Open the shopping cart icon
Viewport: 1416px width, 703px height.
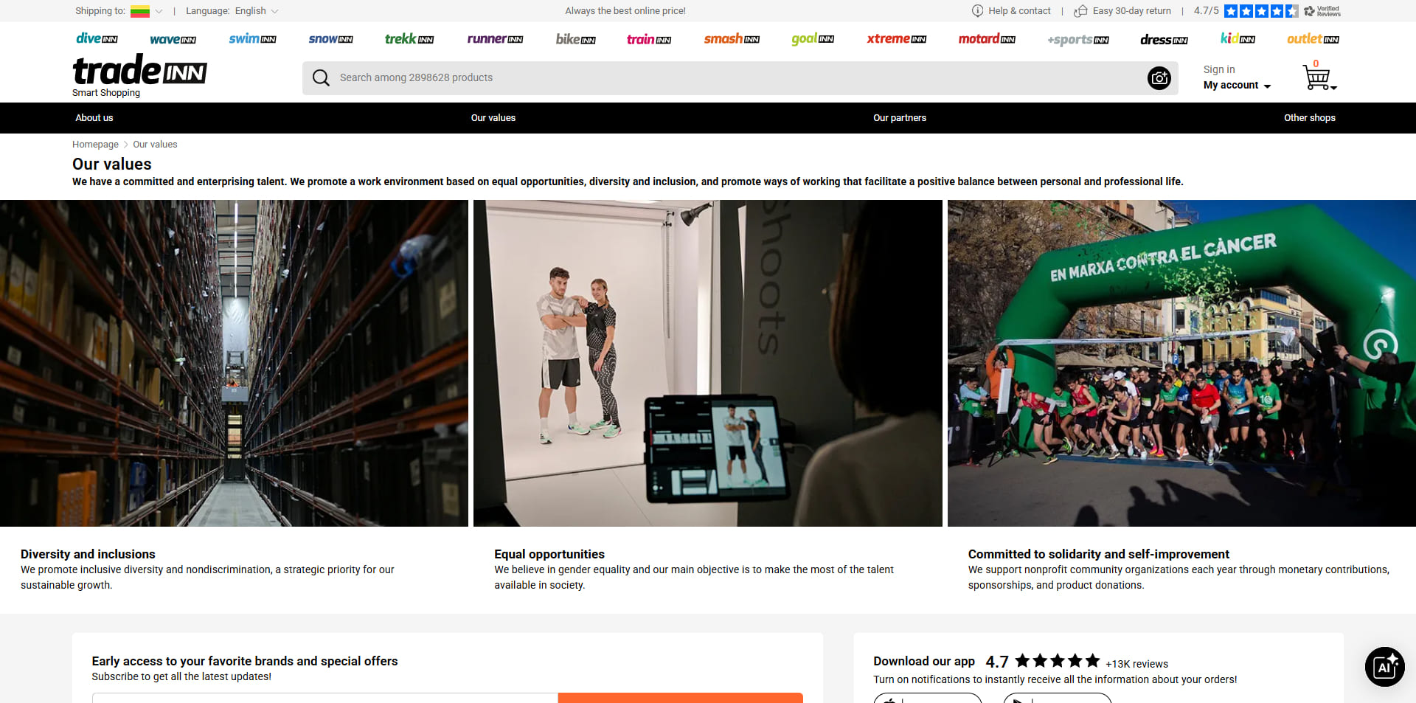[1318, 77]
